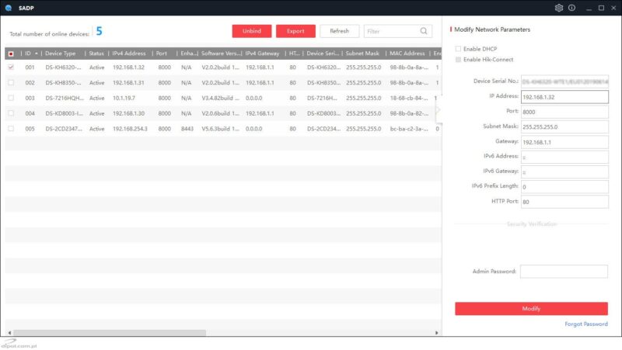Image resolution: width=622 pixels, height=350 pixels.
Task: Open the Forgot Password link
Action: (586, 324)
